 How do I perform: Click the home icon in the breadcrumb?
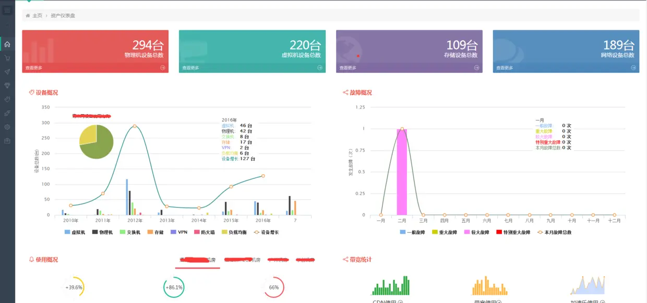(x=28, y=16)
